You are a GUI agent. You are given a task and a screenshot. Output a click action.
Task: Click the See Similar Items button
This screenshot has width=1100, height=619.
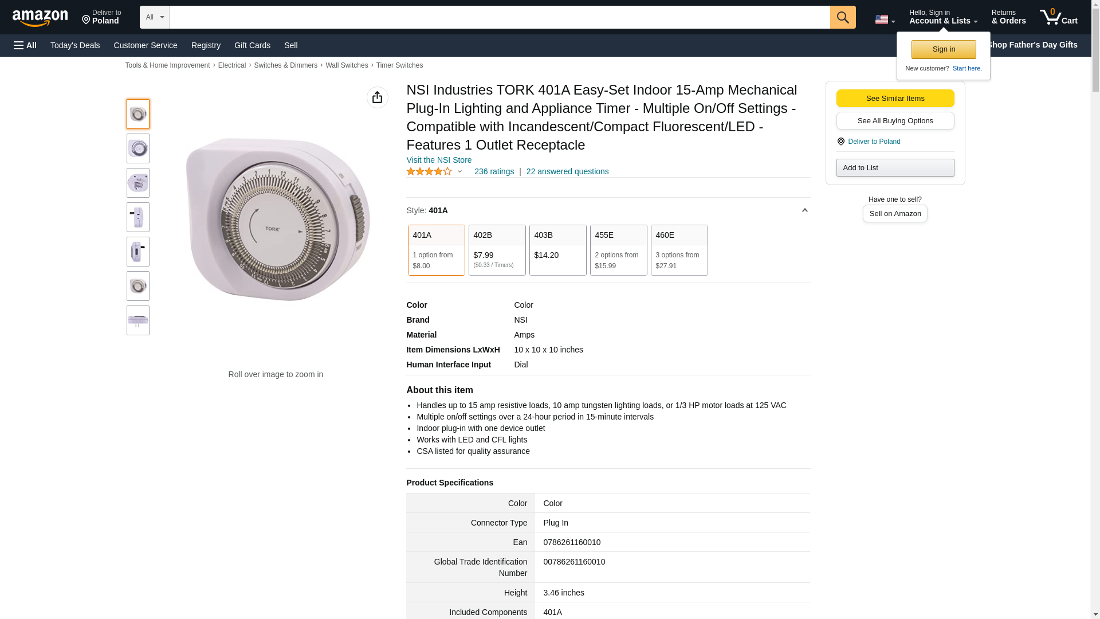click(x=895, y=98)
